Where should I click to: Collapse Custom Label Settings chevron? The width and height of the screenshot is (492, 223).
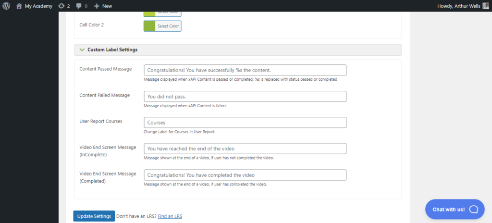(82, 50)
